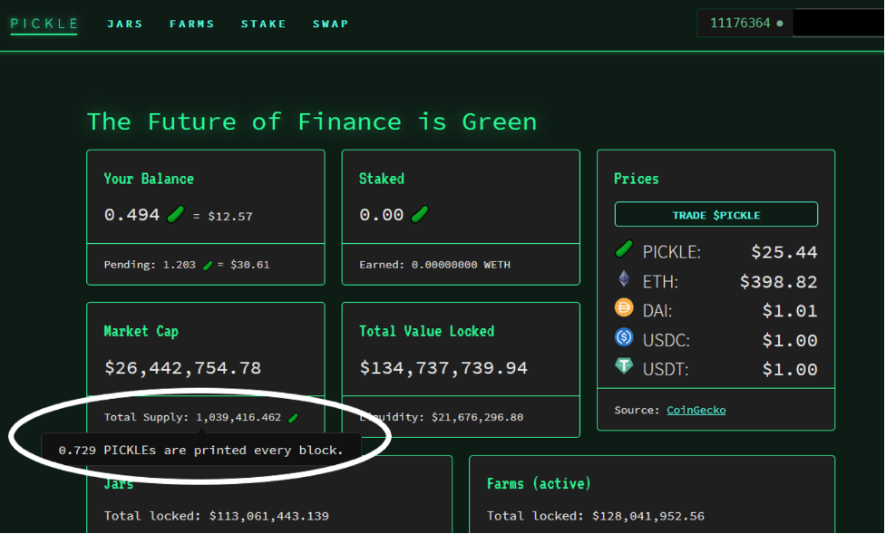The image size is (886, 534).
Task: Click the pickle icon next to Total Supply
Action: pyautogui.click(x=293, y=418)
